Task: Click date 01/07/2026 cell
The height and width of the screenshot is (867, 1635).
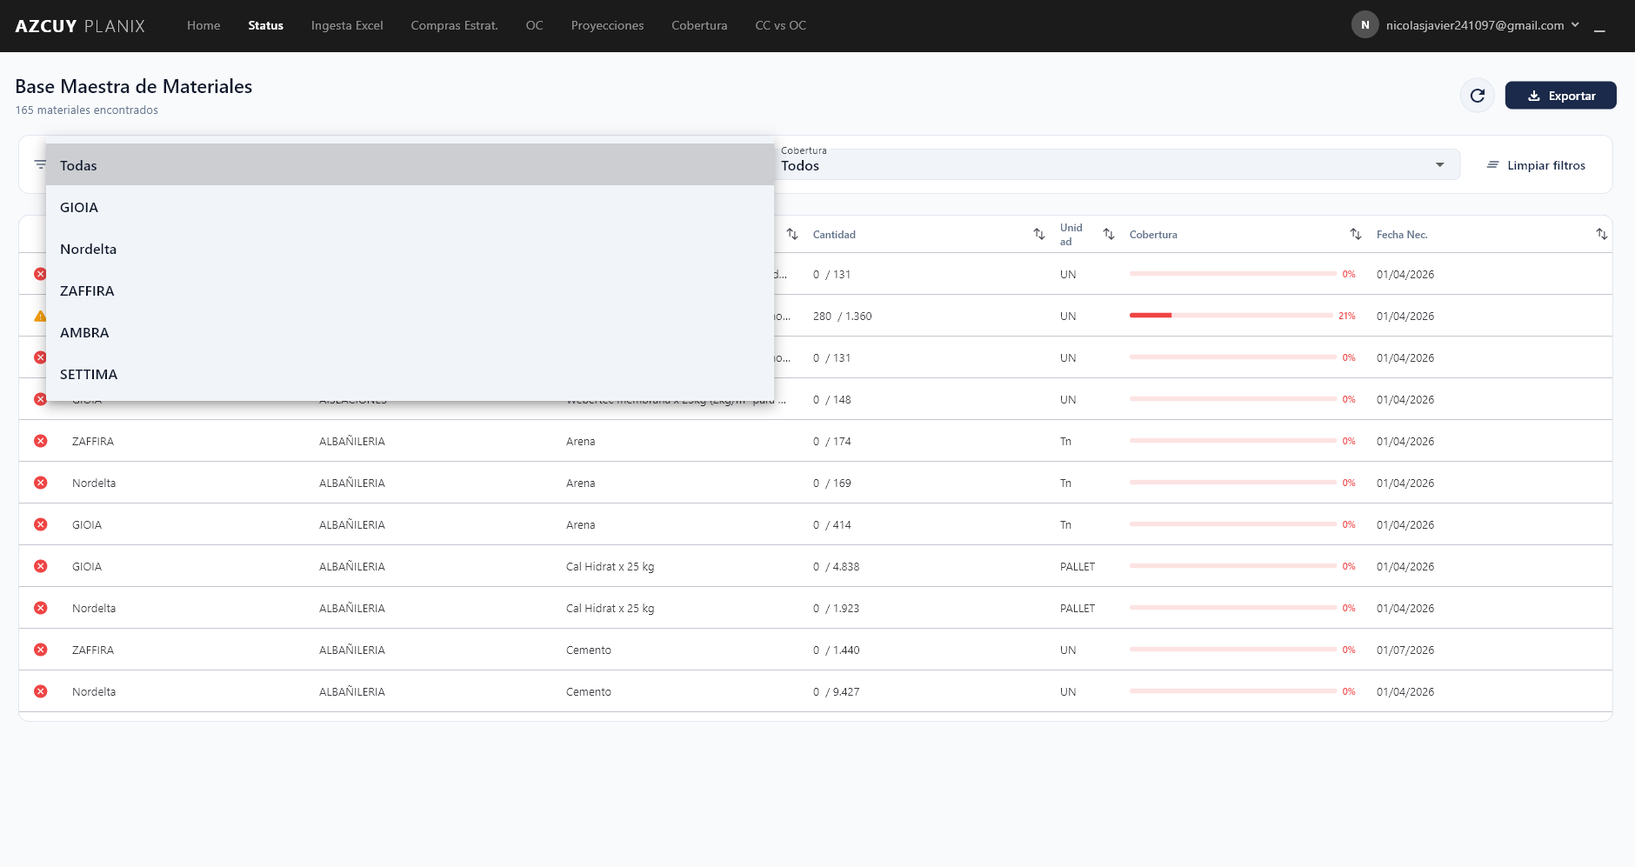Action: tap(1405, 650)
